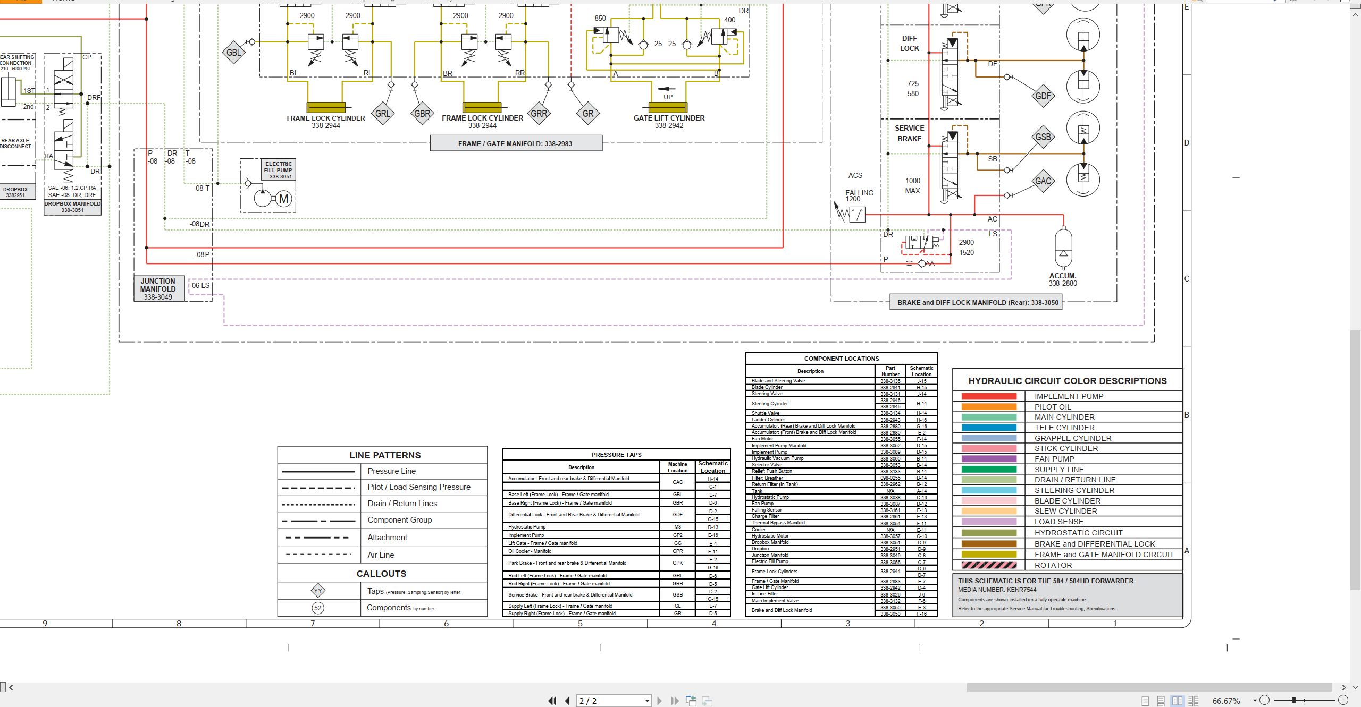Click the FAN PUMP purple color swatch
Viewport: 1361px width, 707px height.
989,459
